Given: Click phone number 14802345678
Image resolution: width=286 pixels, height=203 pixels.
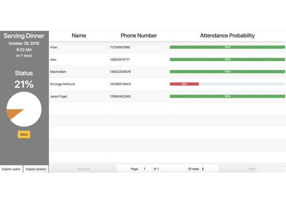Looking at the screenshot, I should click(x=120, y=72).
